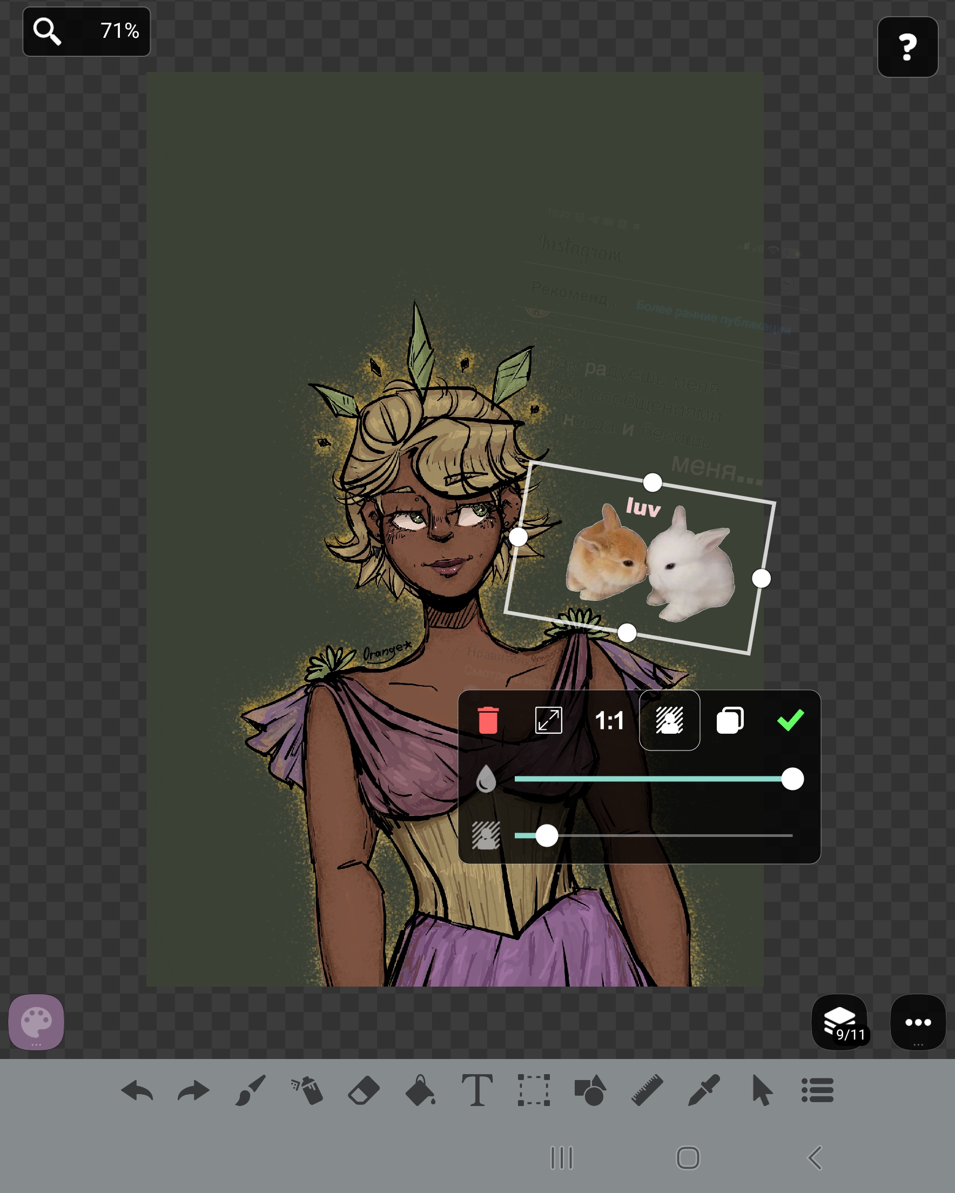Click the background removal threshold slider handle
The height and width of the screenshot is (1193, 955).
[547, 835]
